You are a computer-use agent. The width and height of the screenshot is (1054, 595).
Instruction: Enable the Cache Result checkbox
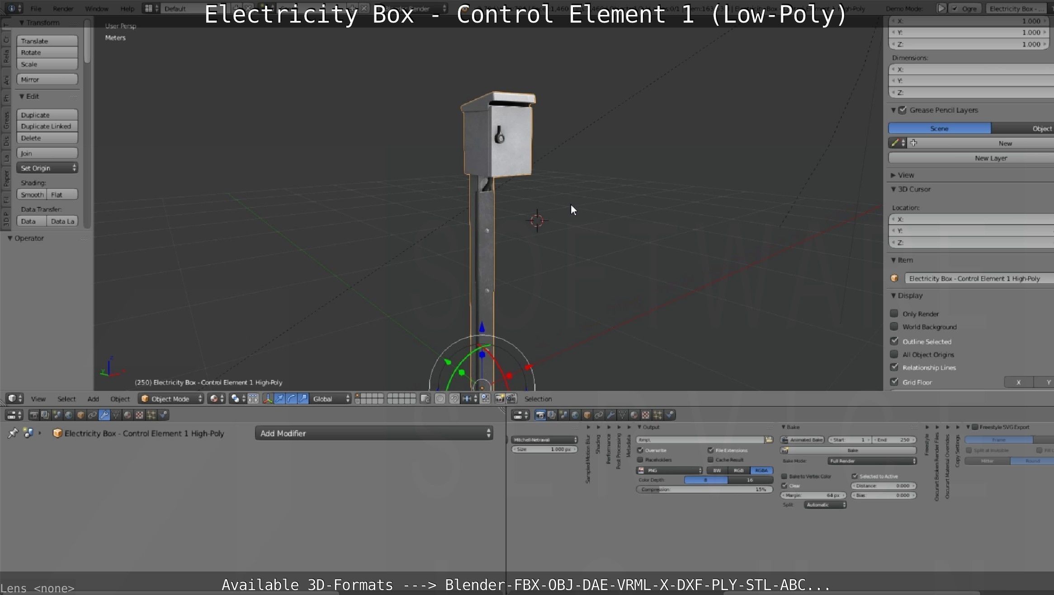click(711, 459)
